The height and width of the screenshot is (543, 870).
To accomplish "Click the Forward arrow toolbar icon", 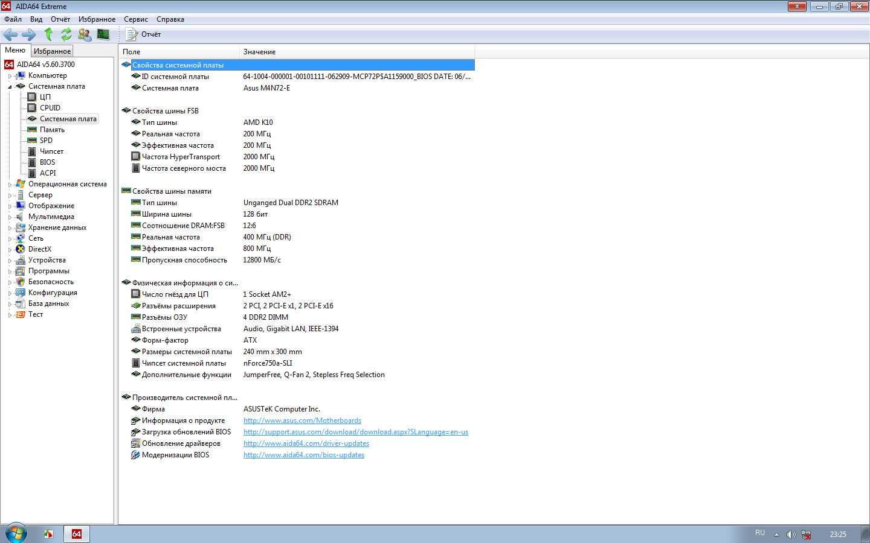I will click(29, 34).
